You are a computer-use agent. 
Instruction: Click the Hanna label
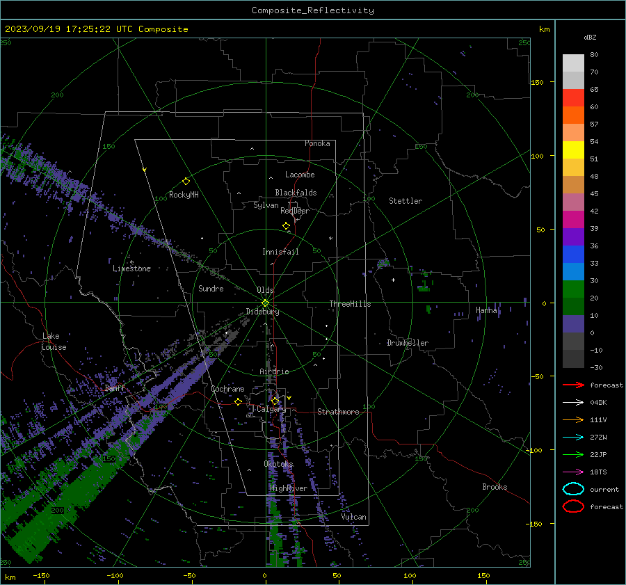tap(487, 310)
